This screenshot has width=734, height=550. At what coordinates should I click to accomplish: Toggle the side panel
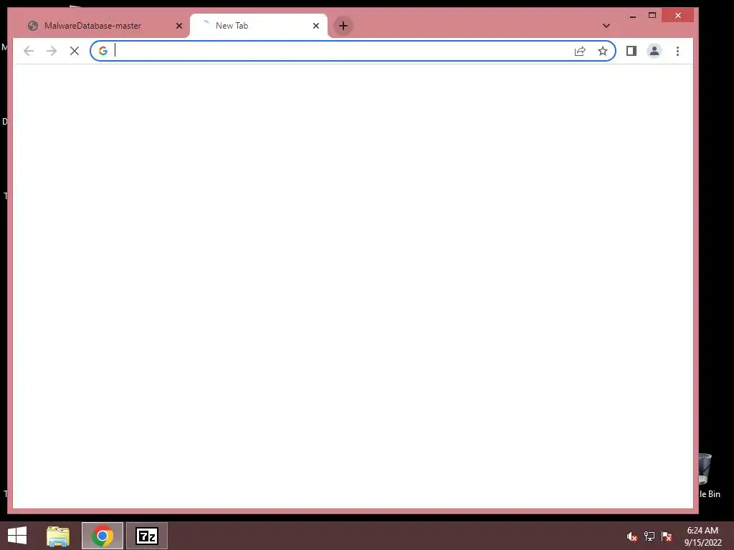631,51
